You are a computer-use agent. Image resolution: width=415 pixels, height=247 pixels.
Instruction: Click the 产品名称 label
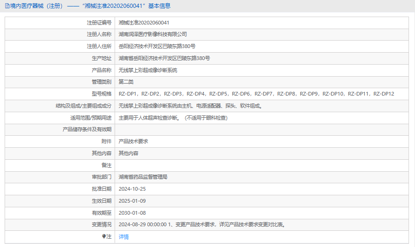pyautogui.click(x=102, y=70)
